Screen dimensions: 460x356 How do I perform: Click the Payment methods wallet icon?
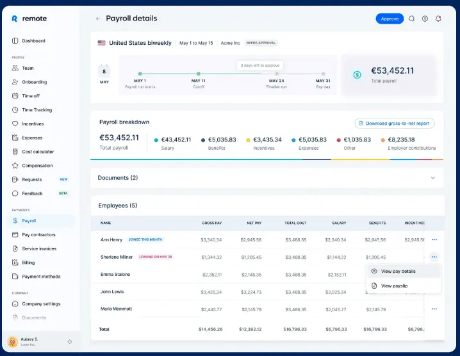[x=15, y=276]
